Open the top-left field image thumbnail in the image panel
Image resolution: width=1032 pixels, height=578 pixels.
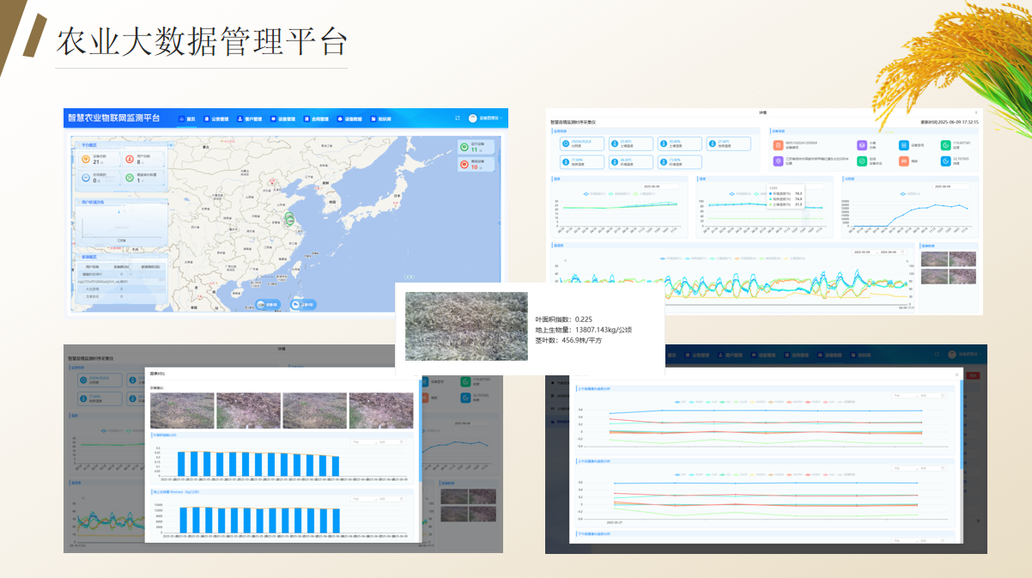934,259
